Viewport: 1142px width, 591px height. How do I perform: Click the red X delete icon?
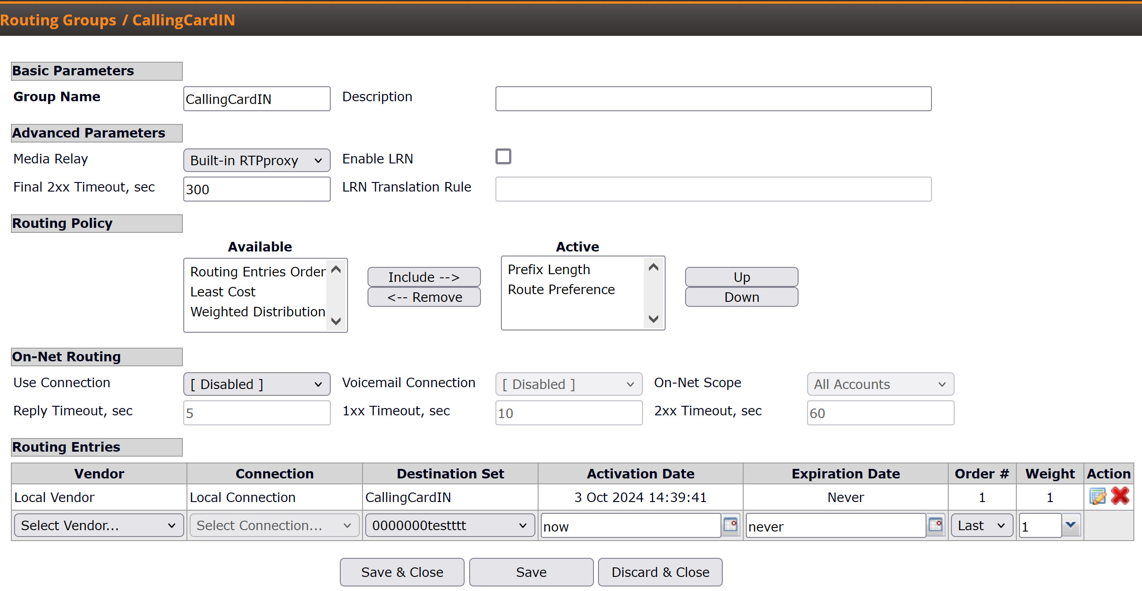[x=1120, y=497]
